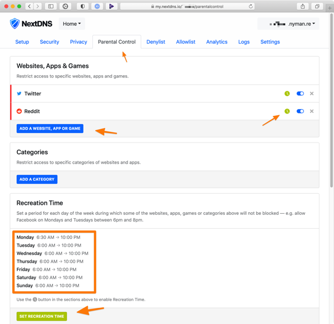Click the Wednesday schedule row

point(52,253)
